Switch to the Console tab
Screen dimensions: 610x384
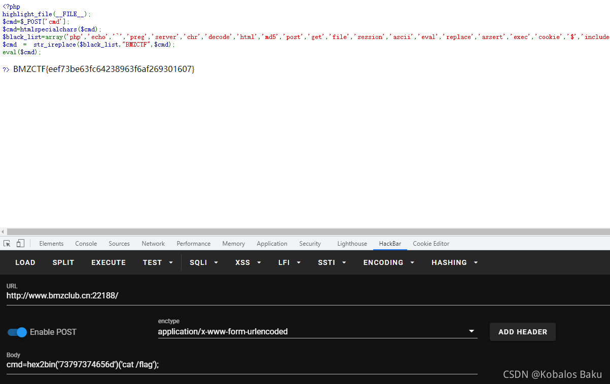pos(86,244)
